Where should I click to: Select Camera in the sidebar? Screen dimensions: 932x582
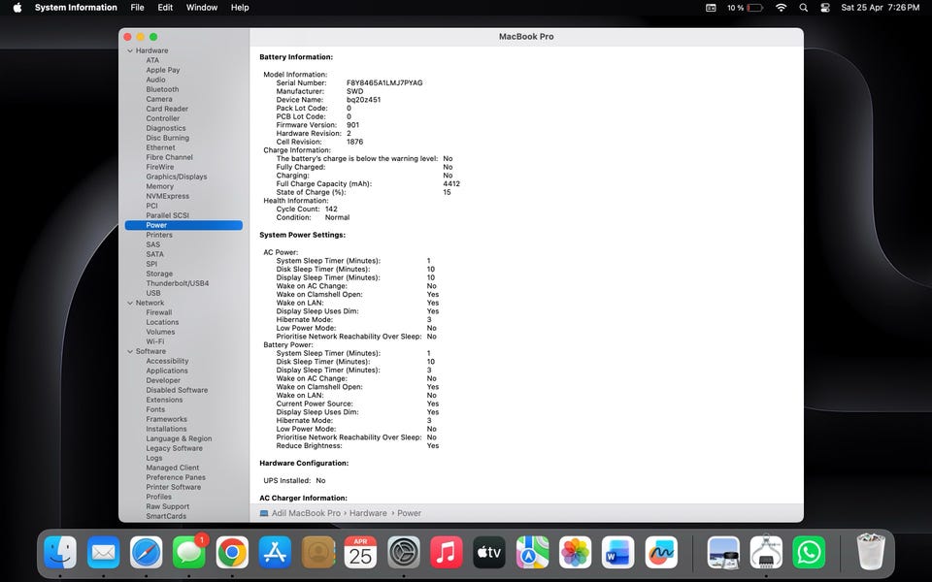pos(159,99)
